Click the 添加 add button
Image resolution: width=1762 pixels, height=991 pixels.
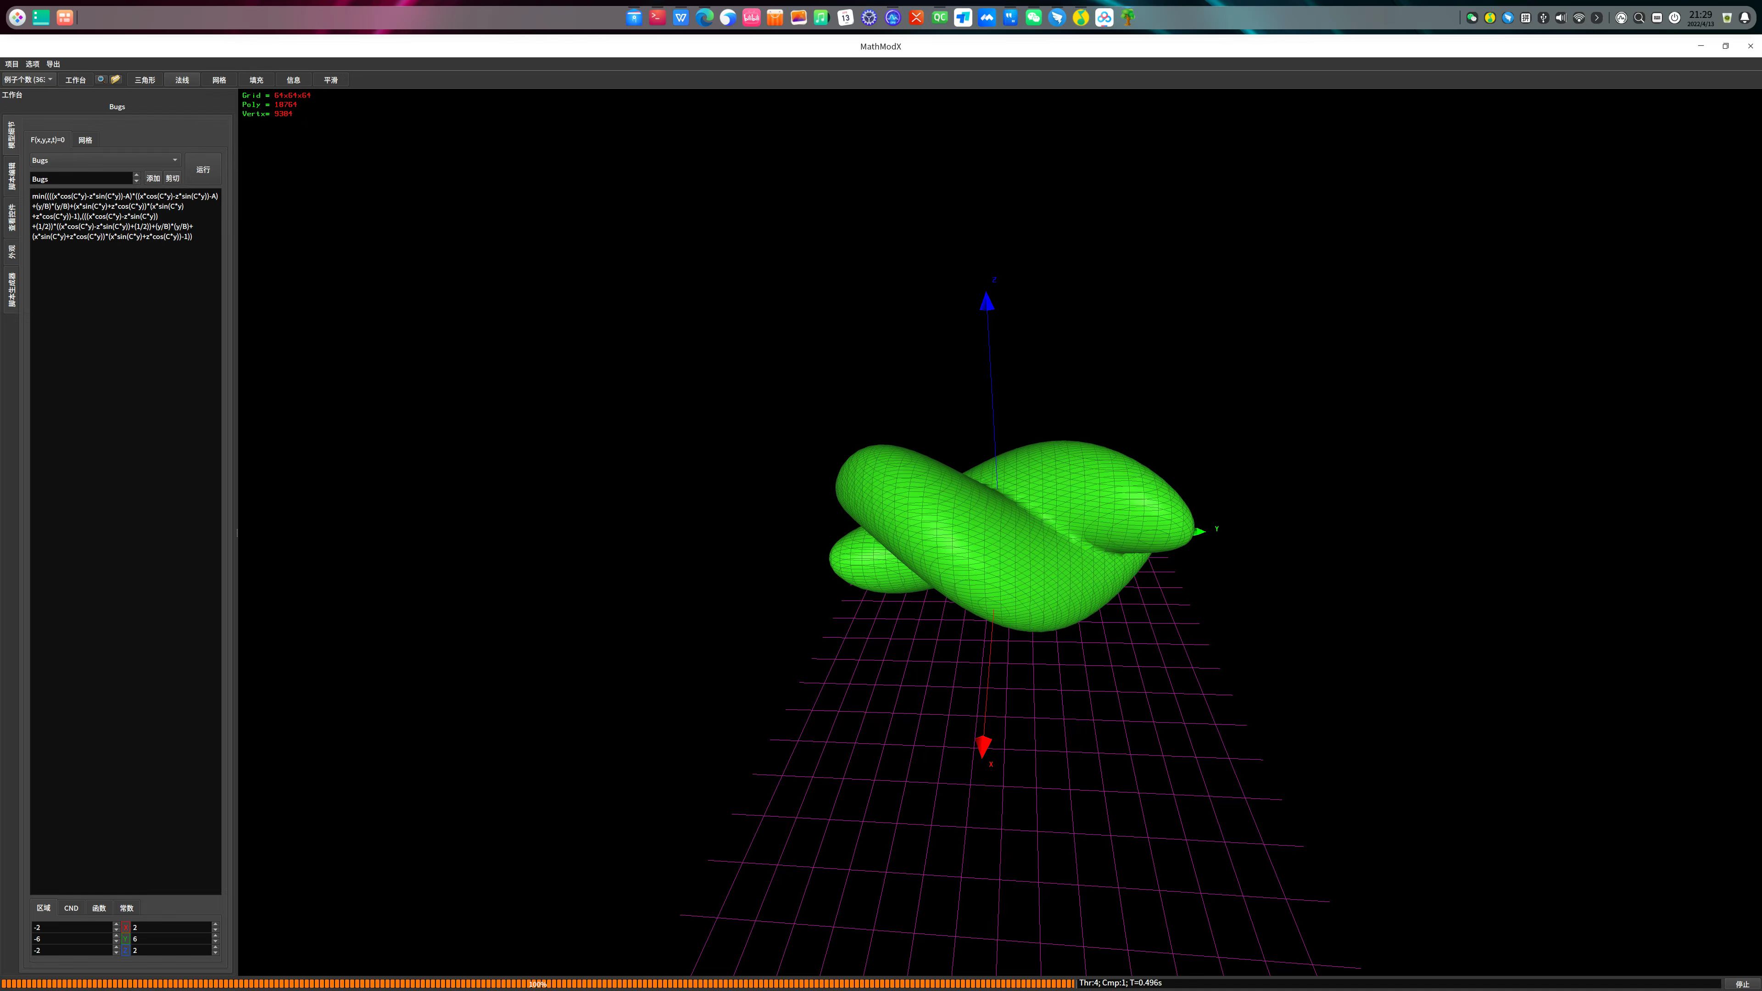point(153,178)
